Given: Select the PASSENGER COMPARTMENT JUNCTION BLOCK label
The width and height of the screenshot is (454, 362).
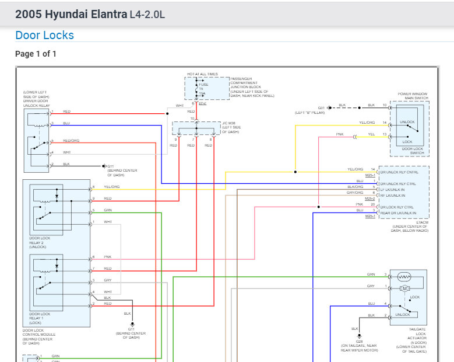Looking at the screenshot, I should 245,83.
